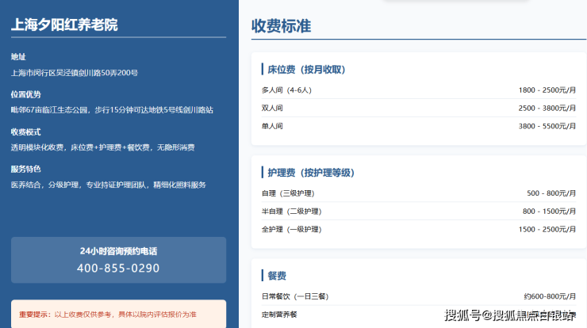This screenshot has width=587, height=328.
Task: Click the 餐费 section title
Action: point(277,276)
